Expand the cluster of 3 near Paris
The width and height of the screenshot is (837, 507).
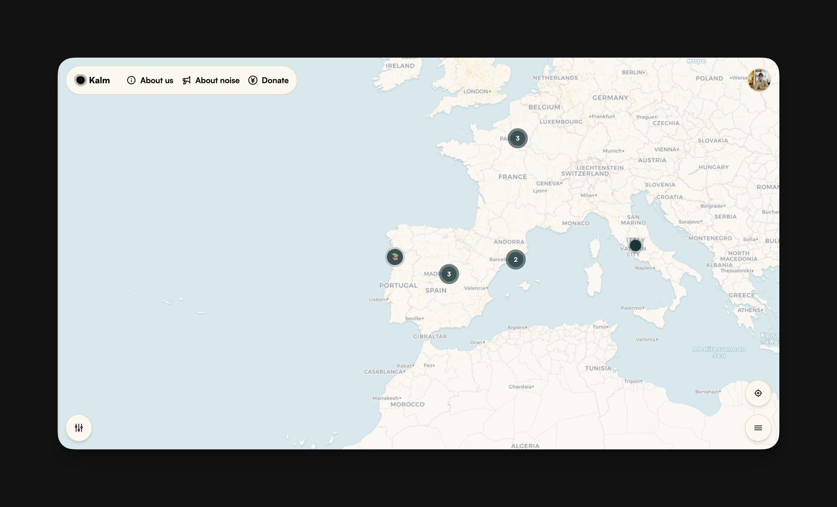tap(517, 138)
